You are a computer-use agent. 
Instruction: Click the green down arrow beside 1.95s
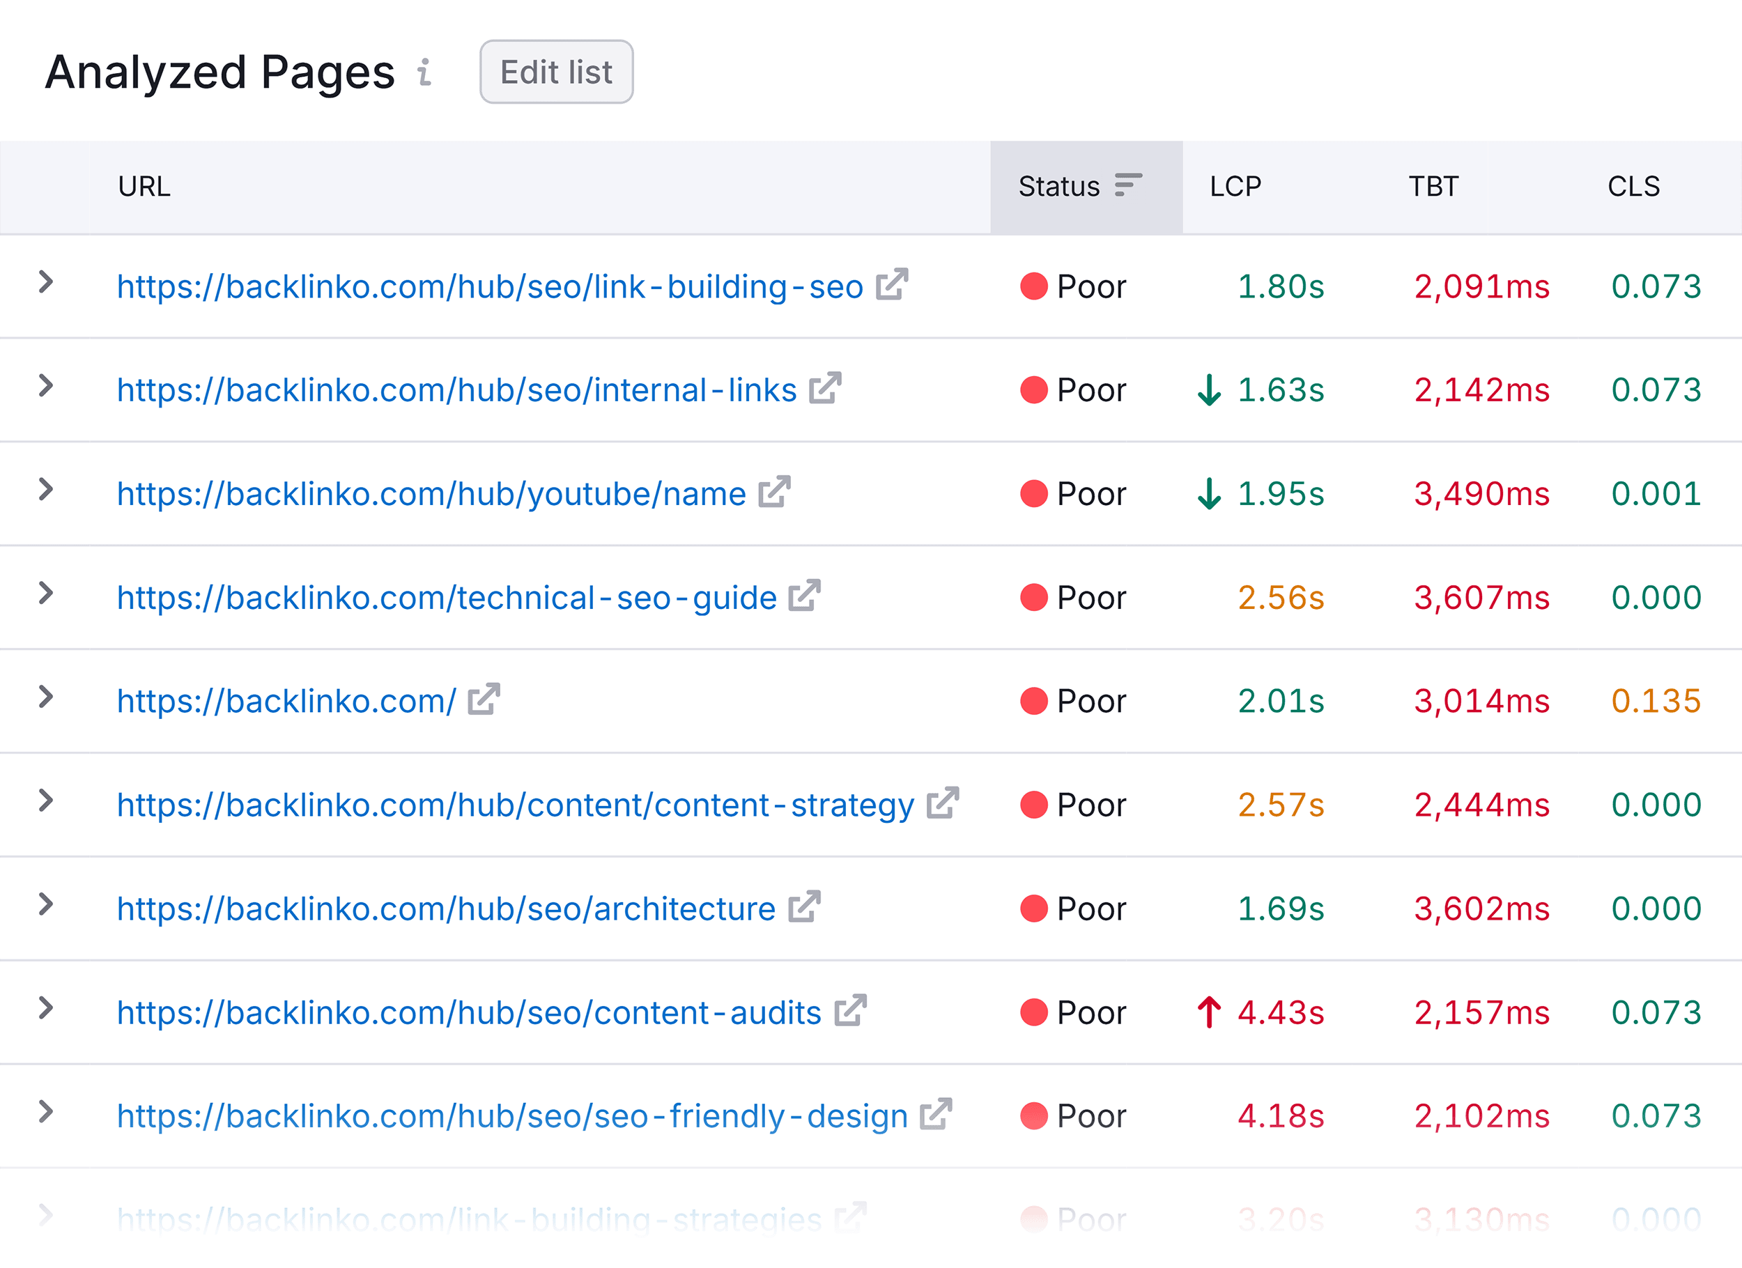click(x=1210, y=494)
